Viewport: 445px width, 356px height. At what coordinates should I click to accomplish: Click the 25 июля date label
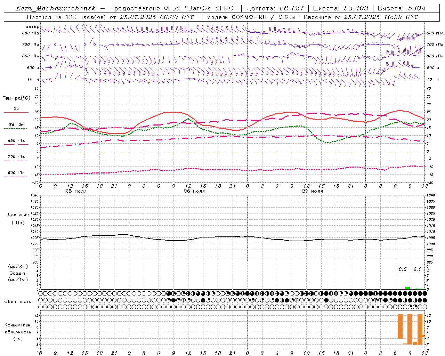click(x=76, y=191)
